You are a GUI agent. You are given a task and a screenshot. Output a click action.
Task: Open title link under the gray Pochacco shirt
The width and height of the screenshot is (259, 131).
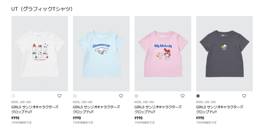pyautogui.click(x=220, y=109)
